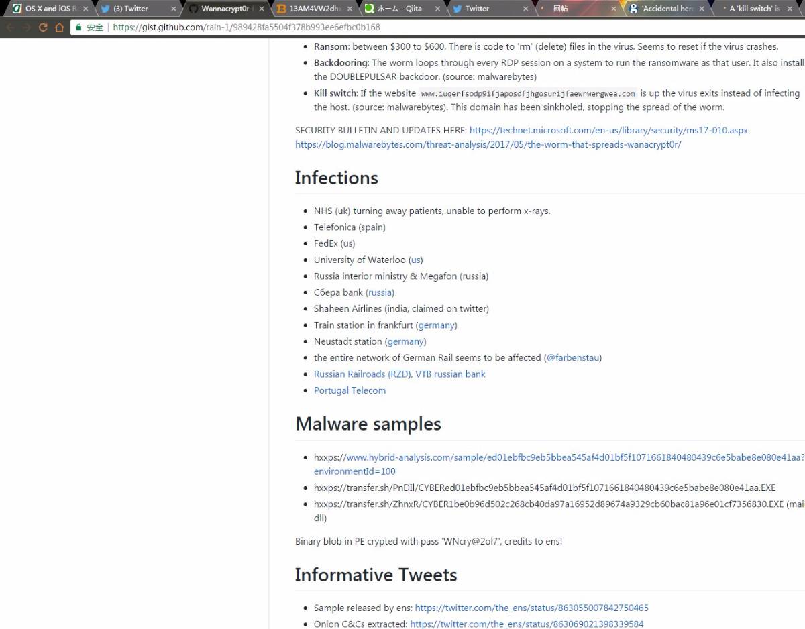Screen dimensions: 805x629
Task: Open 'Russian Railroads (RZD), VTB russian bank' link
Action: tap(399, 374)
